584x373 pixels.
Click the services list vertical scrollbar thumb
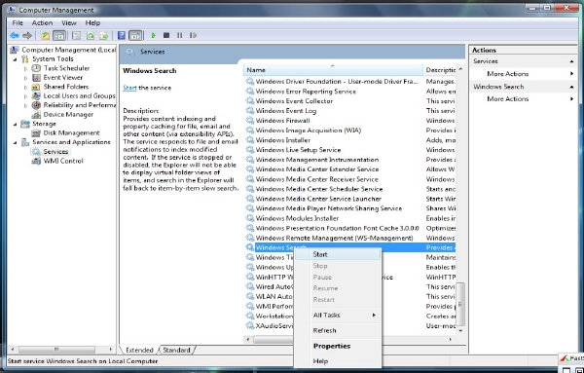tap(460, 304)
